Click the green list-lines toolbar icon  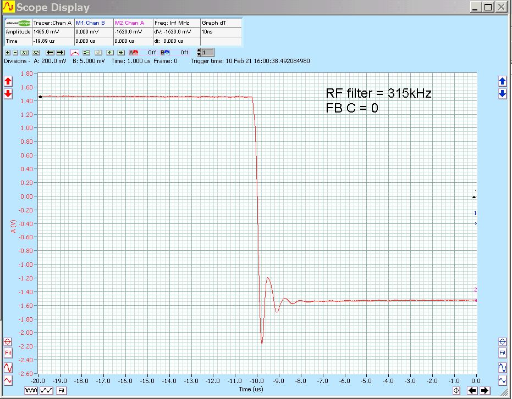(x=86, y=53)
